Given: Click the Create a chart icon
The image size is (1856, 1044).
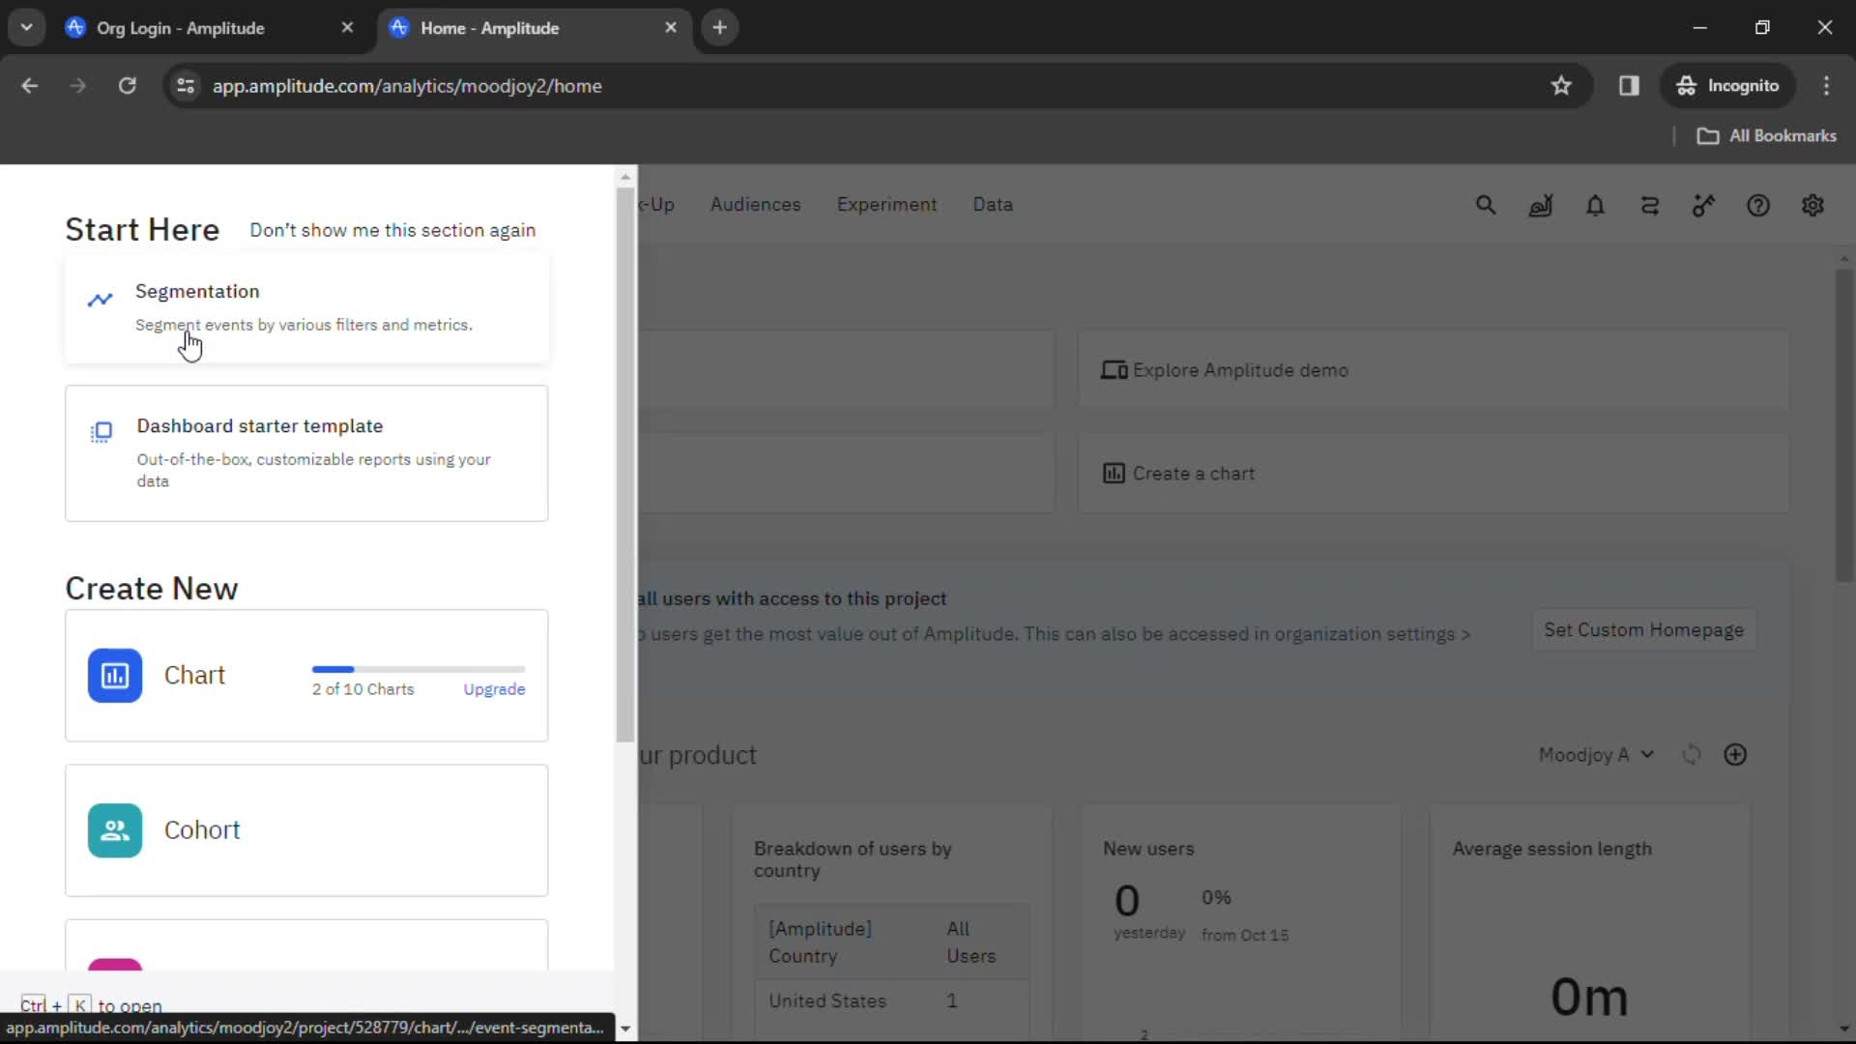Looking at the screenshot, I should tap(1114, 474).
